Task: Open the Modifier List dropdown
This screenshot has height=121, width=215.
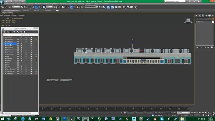Action: 205,22
